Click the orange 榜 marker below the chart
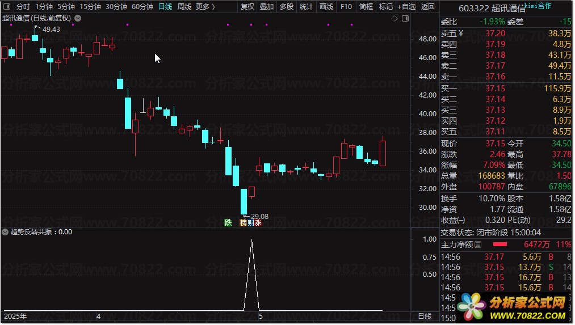 click(x=243, y=222)
